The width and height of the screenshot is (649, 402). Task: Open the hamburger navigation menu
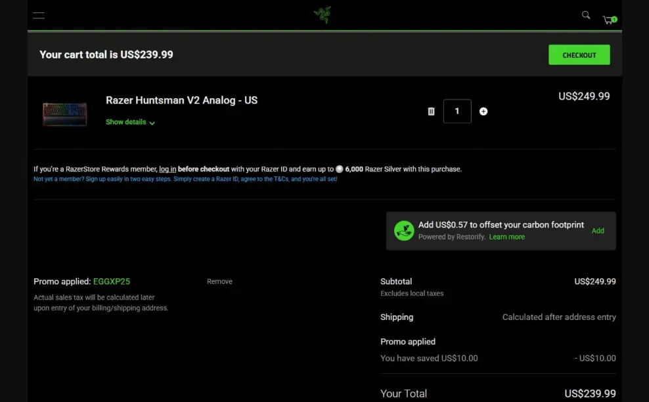[x=39, y=16]
